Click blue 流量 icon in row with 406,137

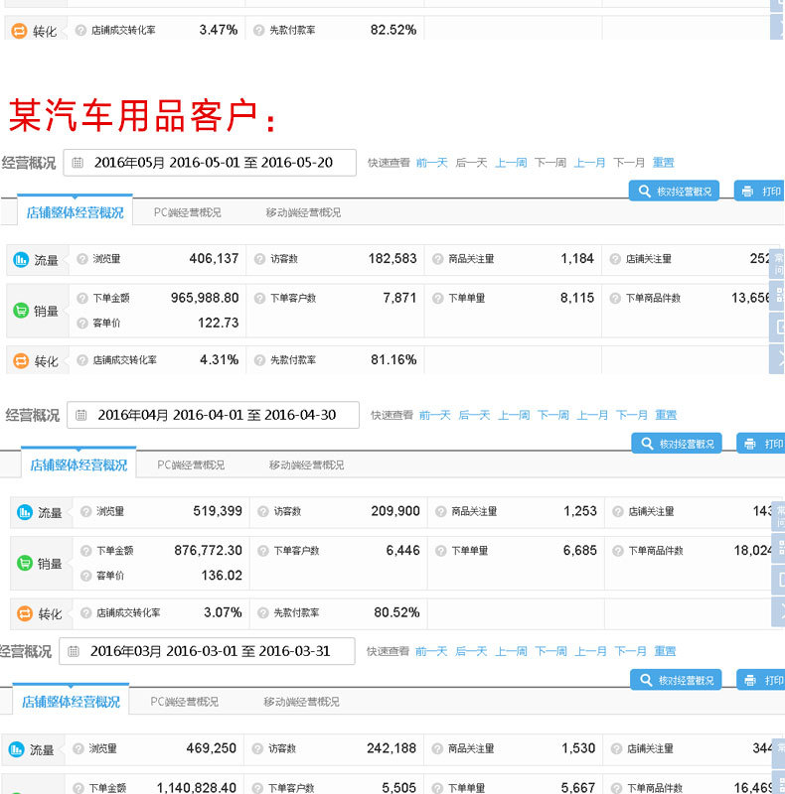tap(21, 260)
